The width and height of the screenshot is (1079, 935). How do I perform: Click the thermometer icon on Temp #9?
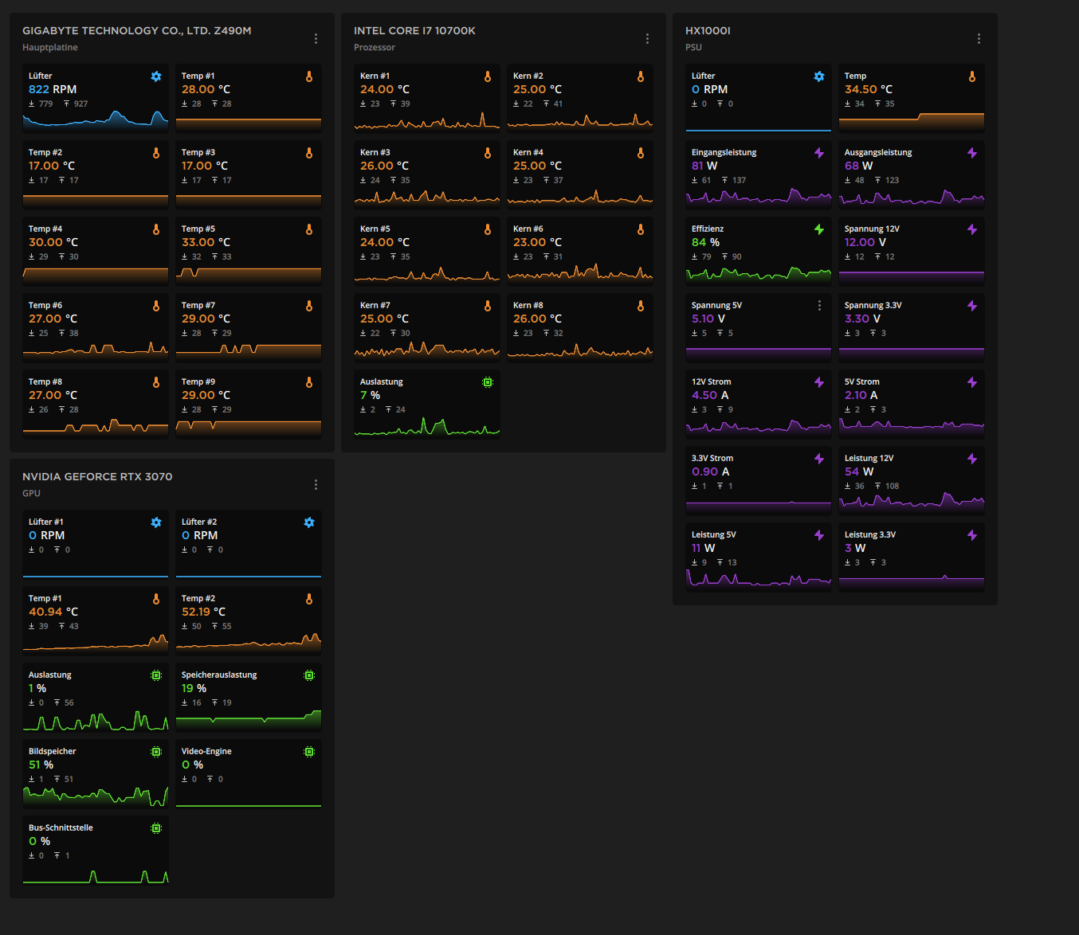pyautogui.click(x=309, y=382)
